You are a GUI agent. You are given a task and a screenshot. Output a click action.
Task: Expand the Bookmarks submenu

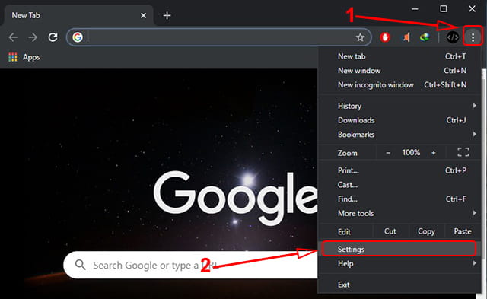(399, 135)
